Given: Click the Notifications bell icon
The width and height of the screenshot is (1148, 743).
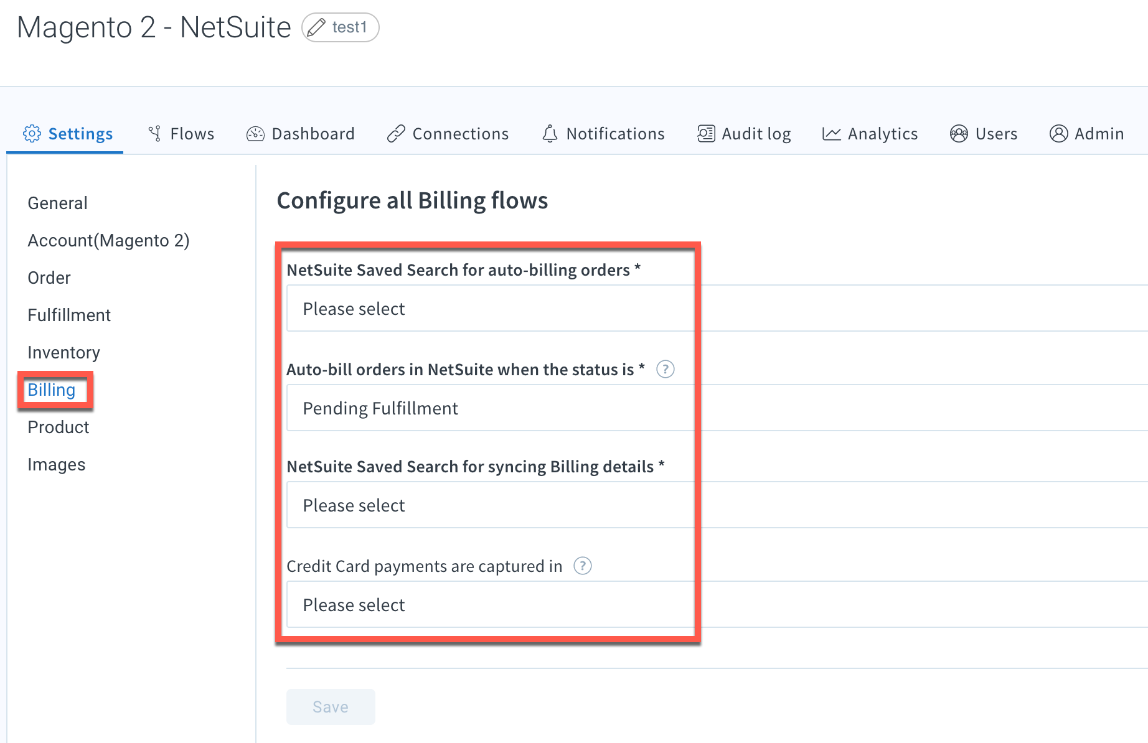Looking at the screenshot, I should [x=550, y=134].
